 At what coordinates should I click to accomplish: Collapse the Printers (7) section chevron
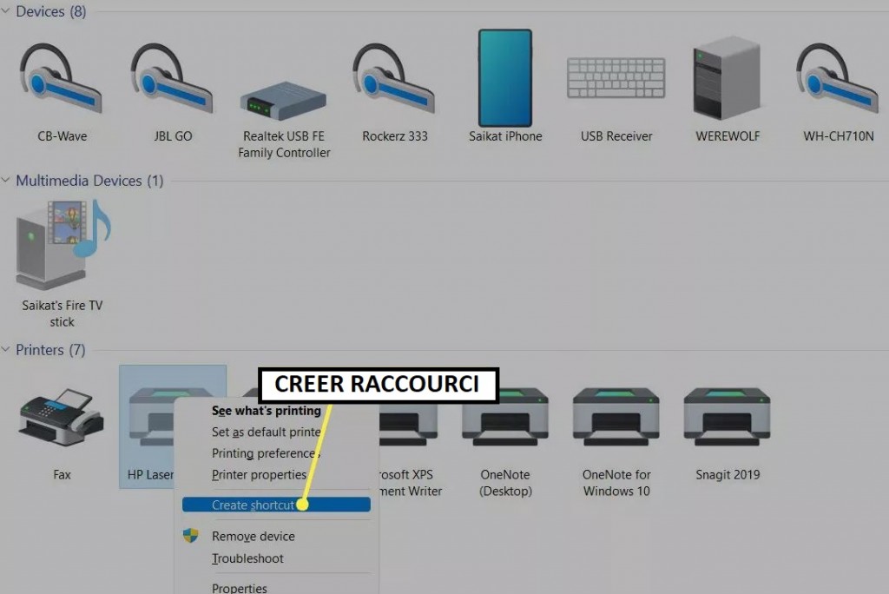tap(6, 349)
